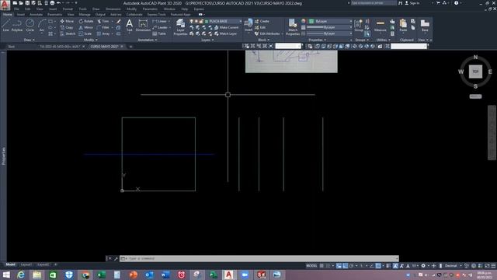Expand the Draw panel
Screen dimensions: 497x280
(x=30, y=40)
